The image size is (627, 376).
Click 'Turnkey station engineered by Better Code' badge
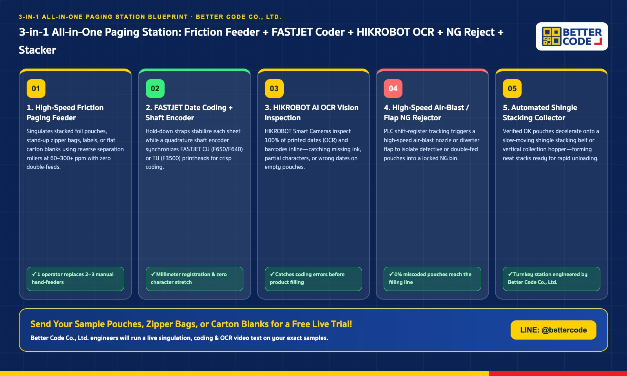(x=551, y=278)
